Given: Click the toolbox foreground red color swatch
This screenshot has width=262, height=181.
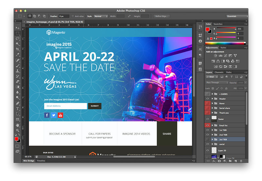Looking at the screenshot, I should (16, 139).
